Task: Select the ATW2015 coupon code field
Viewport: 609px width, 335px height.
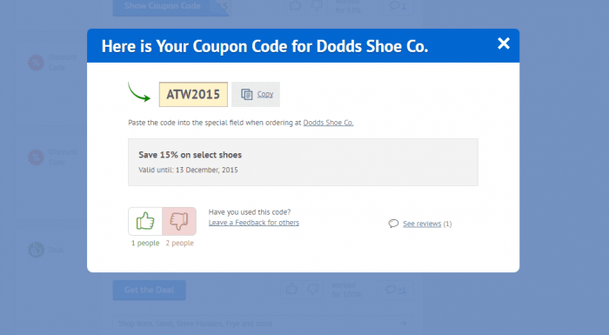Action: (x=193, y=95)
